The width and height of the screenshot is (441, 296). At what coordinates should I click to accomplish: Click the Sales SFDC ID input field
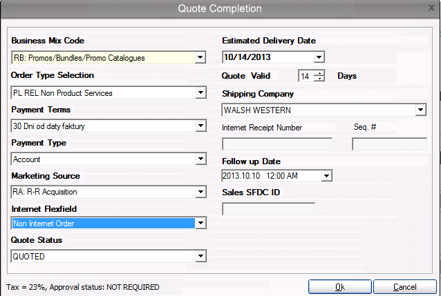click(x=269, y=209)
